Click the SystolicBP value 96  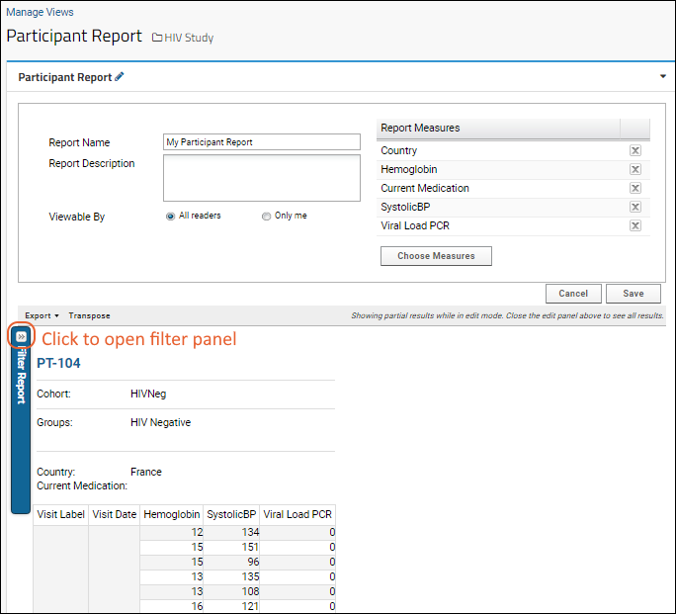pyautogui.click(x=253, y=562)
